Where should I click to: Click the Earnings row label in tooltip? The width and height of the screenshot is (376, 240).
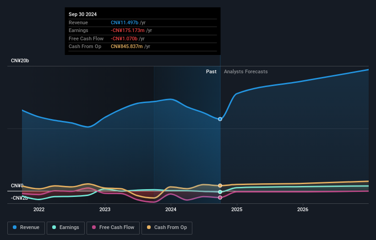78,30
